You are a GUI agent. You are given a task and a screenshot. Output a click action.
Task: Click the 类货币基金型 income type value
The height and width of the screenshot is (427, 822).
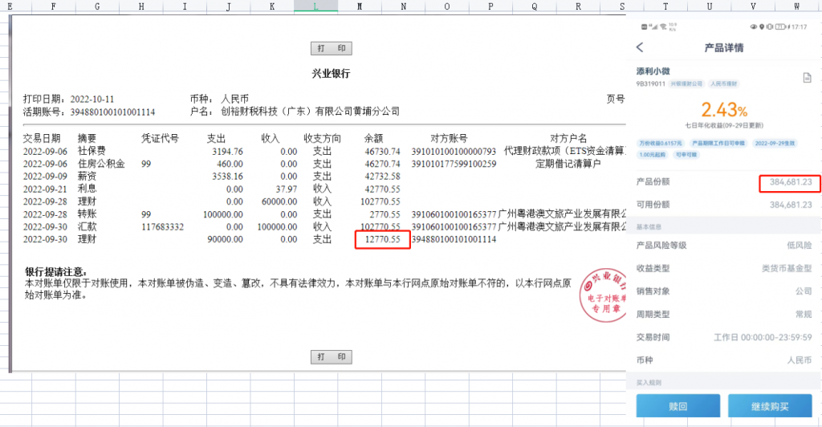pyautogui.click(x=787, y=268)
